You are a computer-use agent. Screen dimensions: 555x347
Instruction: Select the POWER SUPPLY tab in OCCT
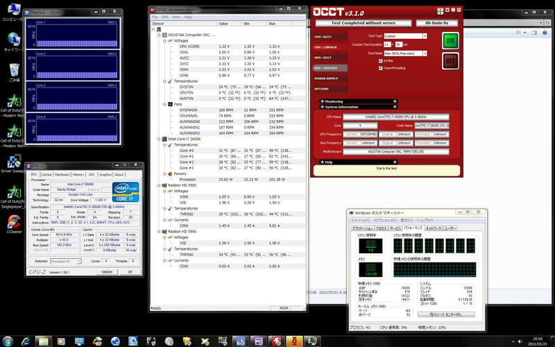pos(330,78)
